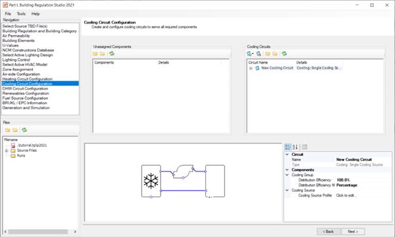Click the tutorial.tplp2021 file icon
This screenshot has height=237, width=395.
13,145
